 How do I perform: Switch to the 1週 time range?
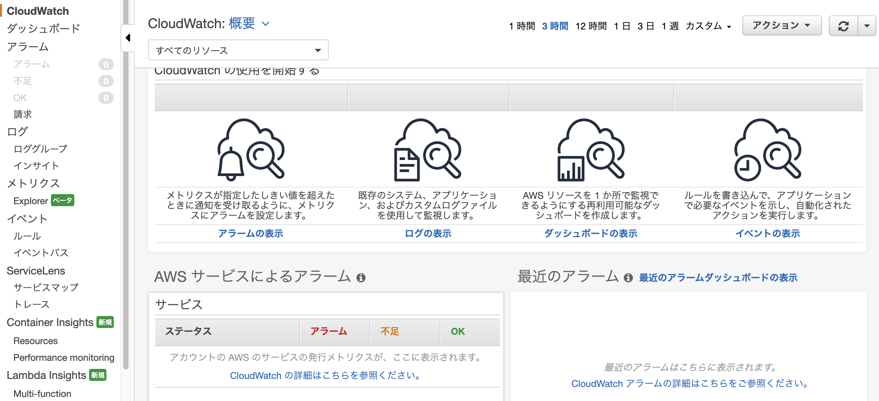click(x=670, y=25)
